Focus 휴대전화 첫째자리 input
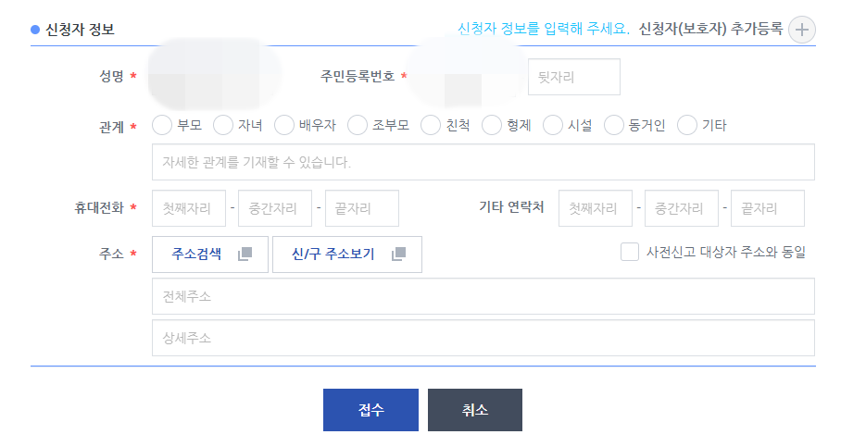Image resolution: width=841 pixels, height=447 pixels. (189, 208)
